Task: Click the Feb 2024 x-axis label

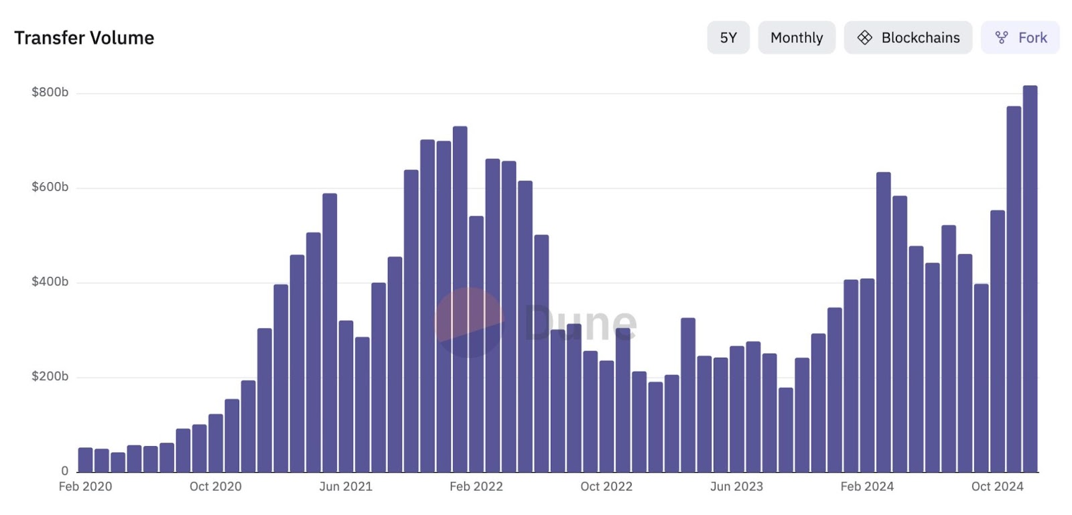Action: click(867, 486)
